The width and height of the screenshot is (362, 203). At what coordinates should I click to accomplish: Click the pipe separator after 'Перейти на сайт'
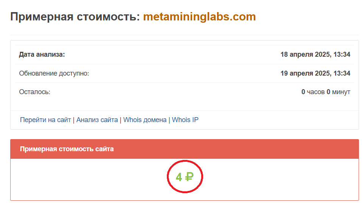[74, 120]
